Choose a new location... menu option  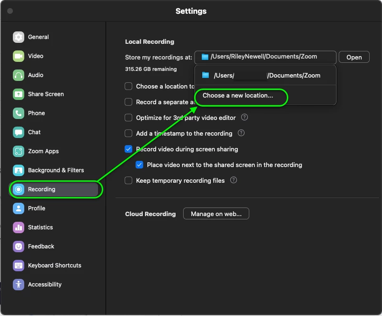coord(238,95)
